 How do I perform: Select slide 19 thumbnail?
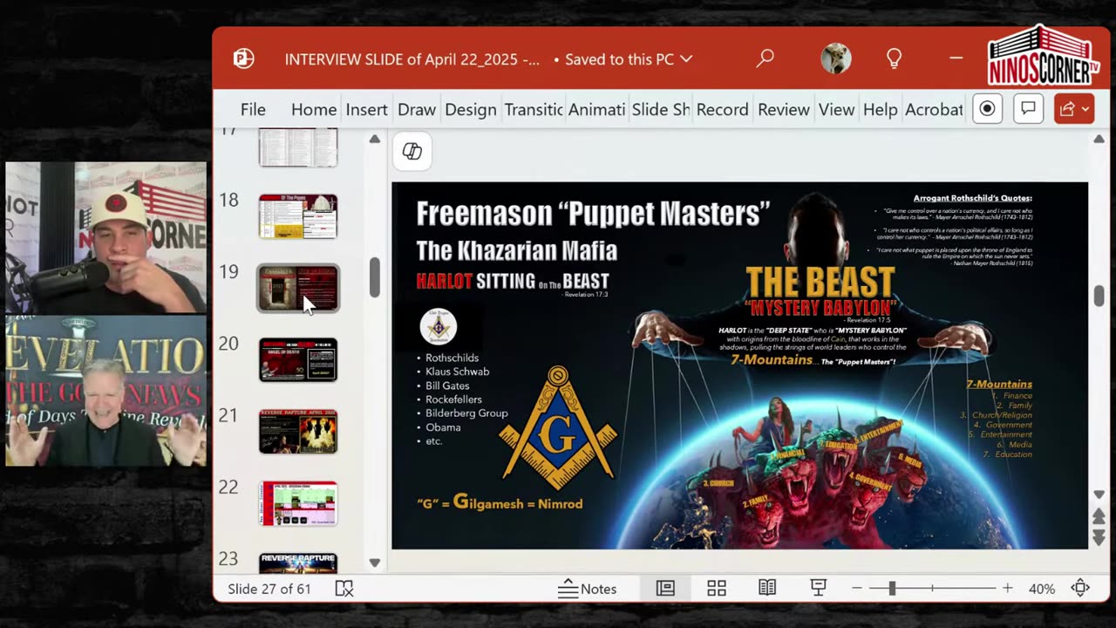click(x=298, y=288)
